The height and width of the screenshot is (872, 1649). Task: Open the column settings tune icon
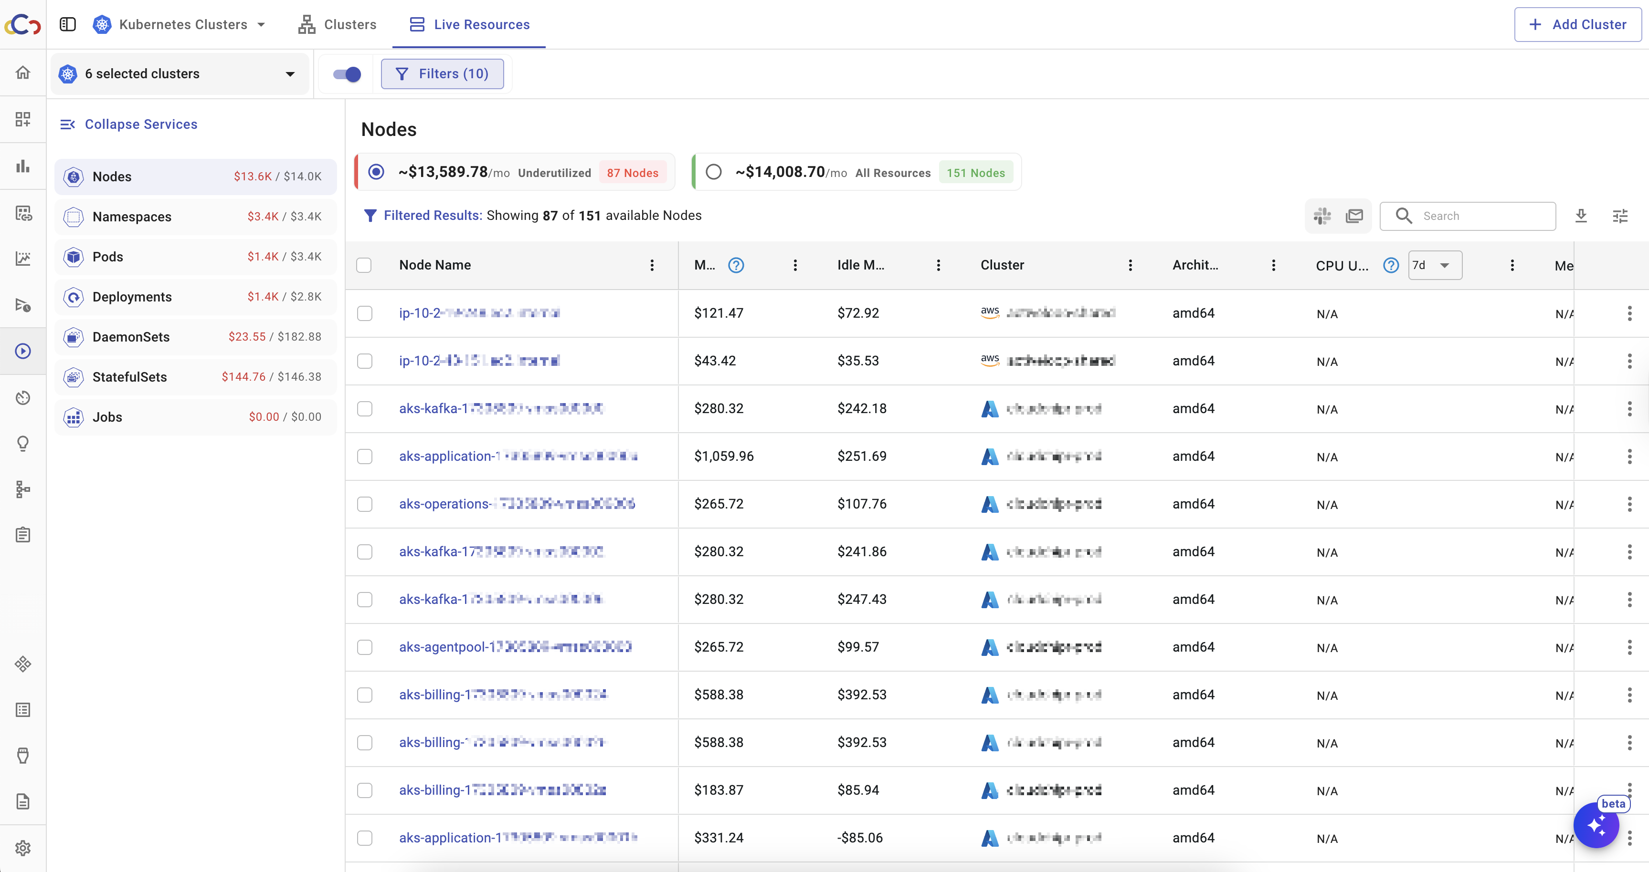click(x=1619, y=216)
